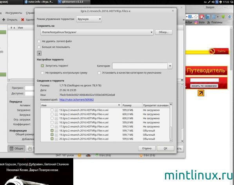Click the white search input on rutor page
The height and width of the screenshot is (185, 234).
204,80
